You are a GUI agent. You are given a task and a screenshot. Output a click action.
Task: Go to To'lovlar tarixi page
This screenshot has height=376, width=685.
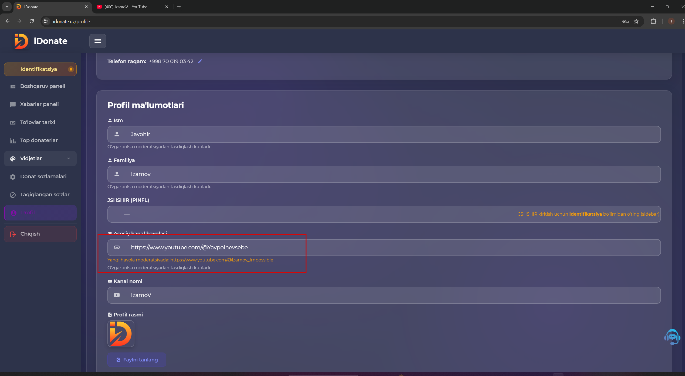38,122
